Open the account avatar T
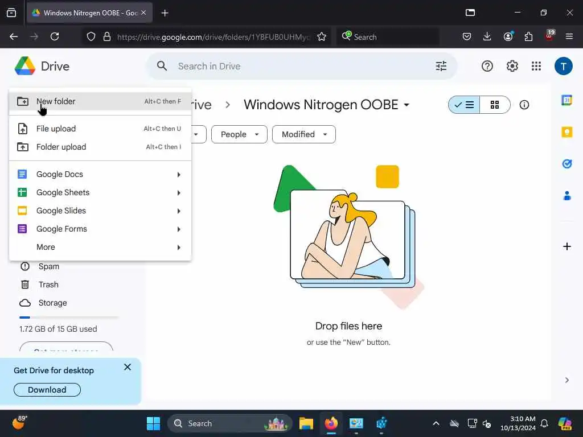The image size is (583, 437). click(563, 66)
